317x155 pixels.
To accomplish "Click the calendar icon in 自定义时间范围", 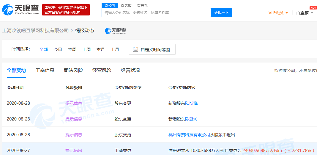I will 135,49.
